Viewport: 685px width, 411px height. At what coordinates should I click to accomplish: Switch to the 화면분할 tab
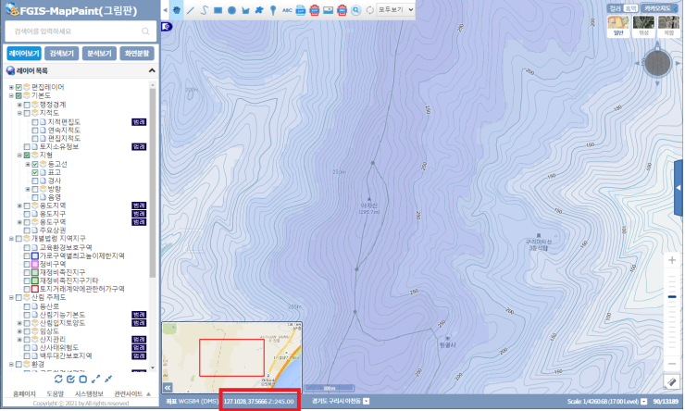pyautogui.click(x=137, y=54)
